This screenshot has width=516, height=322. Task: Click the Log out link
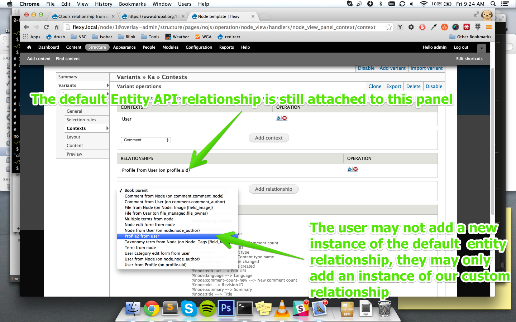click(x=461, y=47)
